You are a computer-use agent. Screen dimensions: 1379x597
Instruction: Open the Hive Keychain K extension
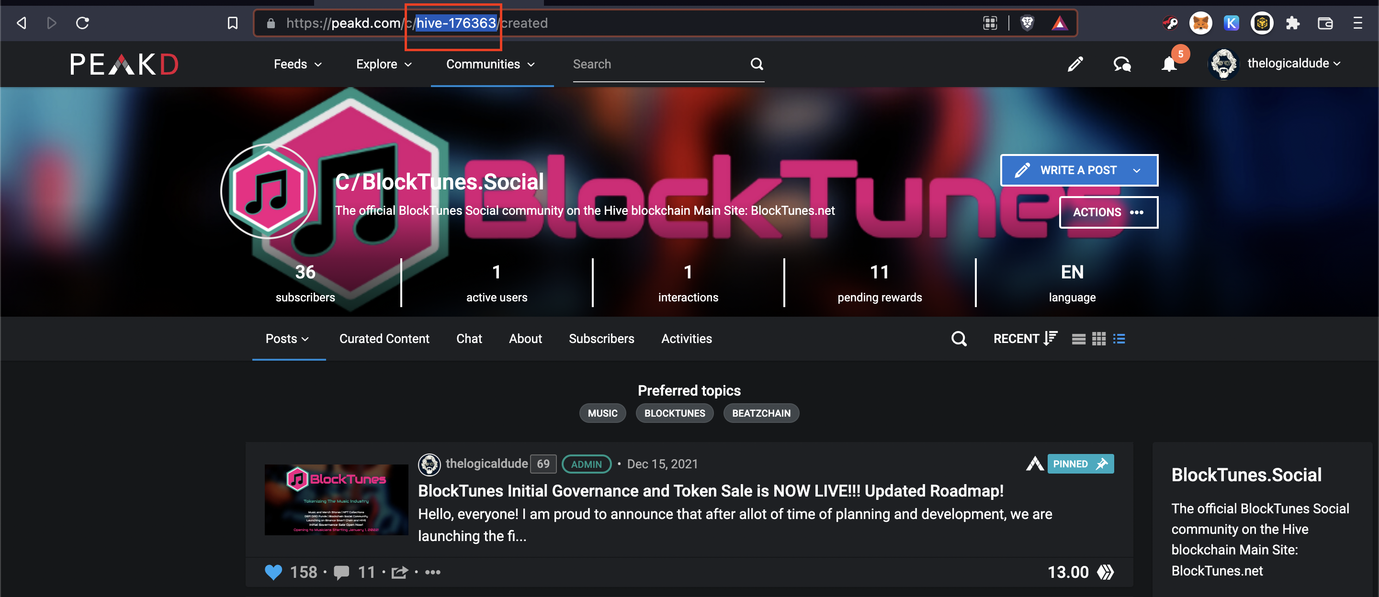tap(1231, 23)
